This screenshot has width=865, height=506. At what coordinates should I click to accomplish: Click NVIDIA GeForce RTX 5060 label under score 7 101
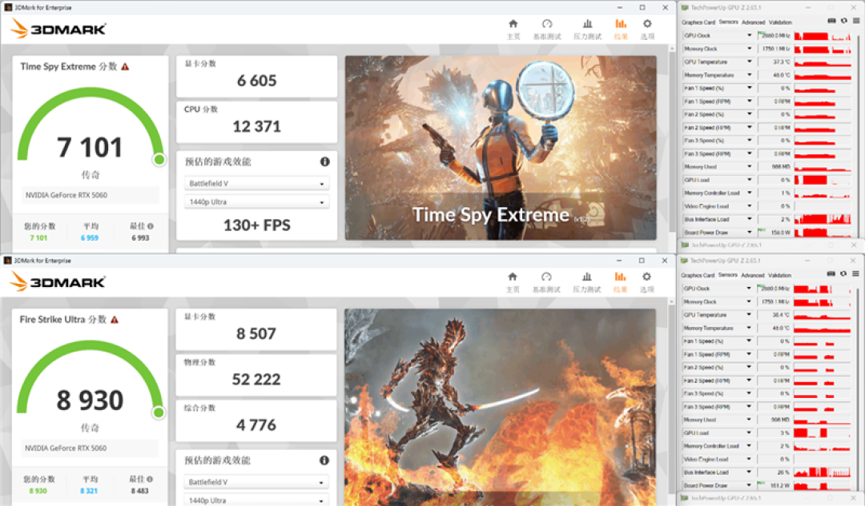[66, 195]
